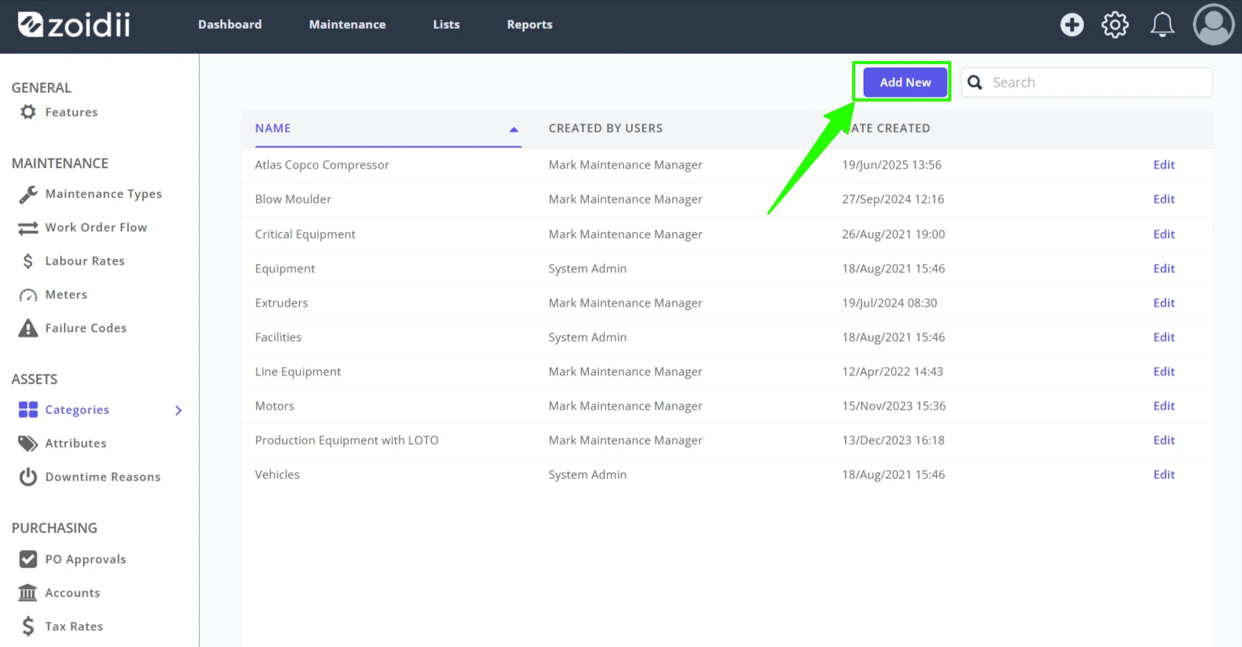
Task: Click the Work Order Flow arrows icon
Action: [x=28, y=228]
